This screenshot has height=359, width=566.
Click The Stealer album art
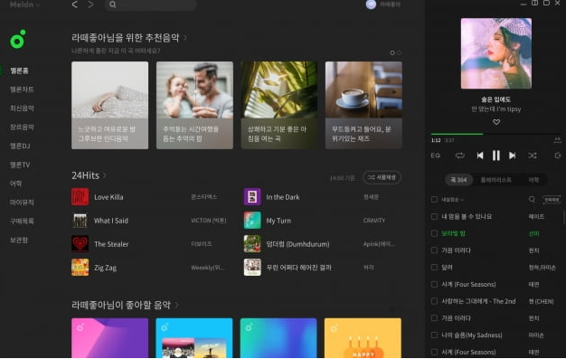click(x=80, y=244)
